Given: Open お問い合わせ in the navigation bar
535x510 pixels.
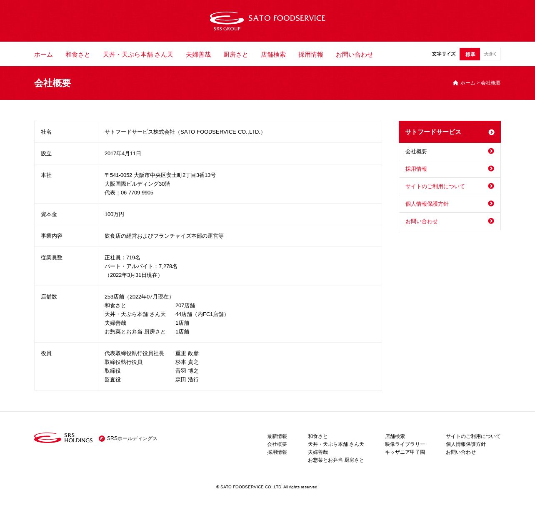Looking at the screenshot, I should (355, 55).
